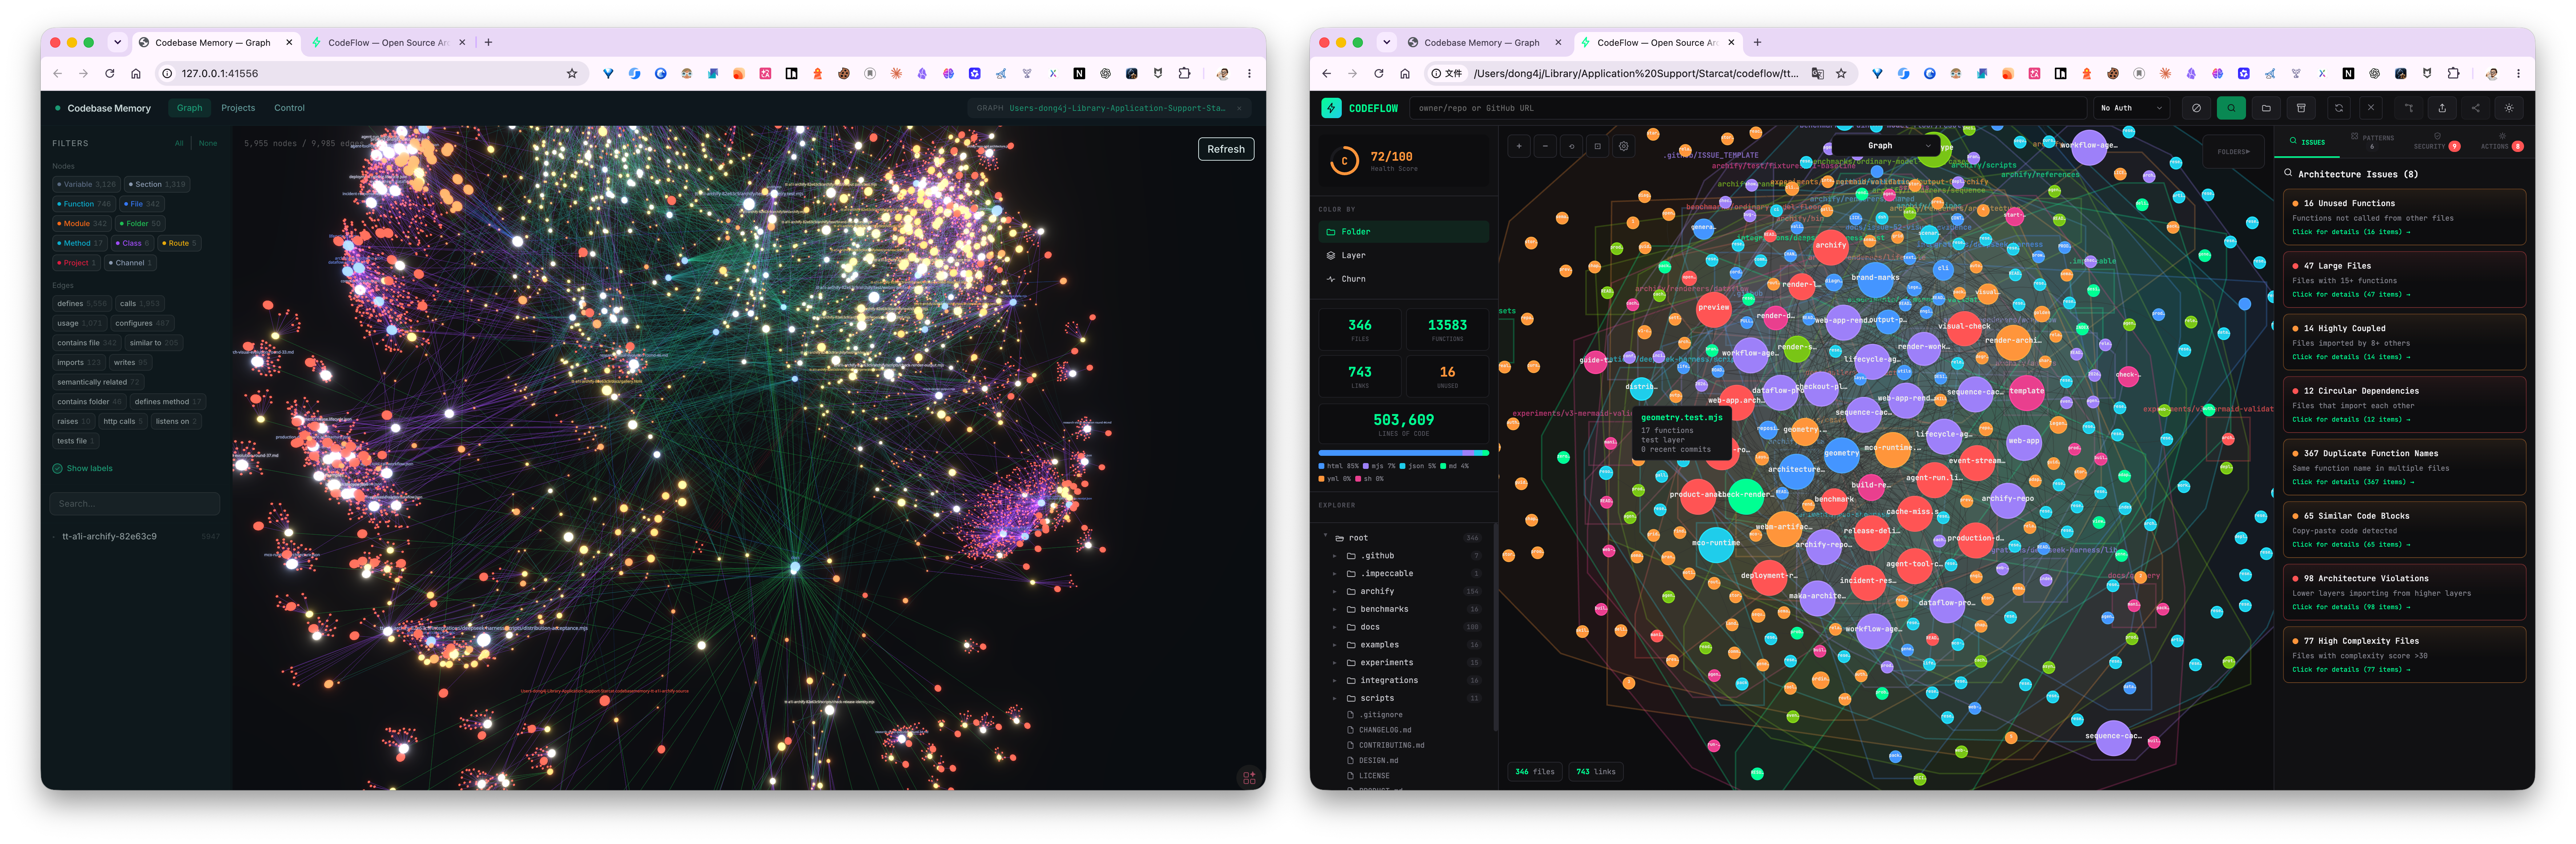Click the archive box icon in CodeFlow toolbar
2576x844 pixels.
click(x=2301, y=108)
